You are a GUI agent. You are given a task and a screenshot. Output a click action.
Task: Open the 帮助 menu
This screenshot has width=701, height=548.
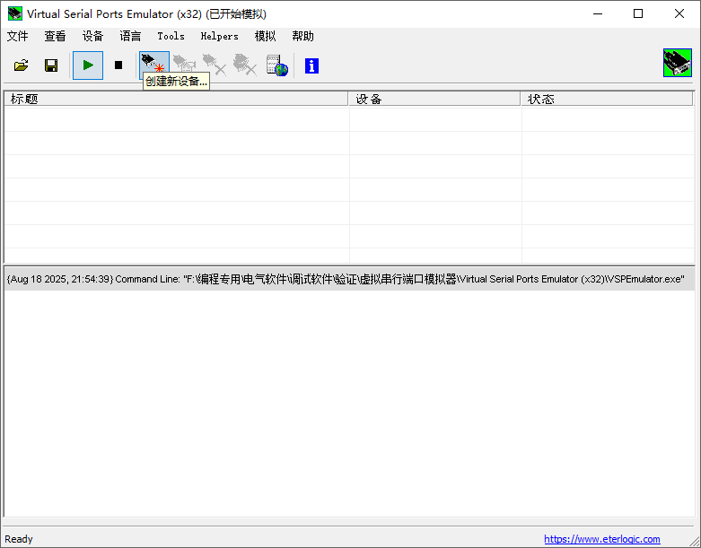pos(303,37)
